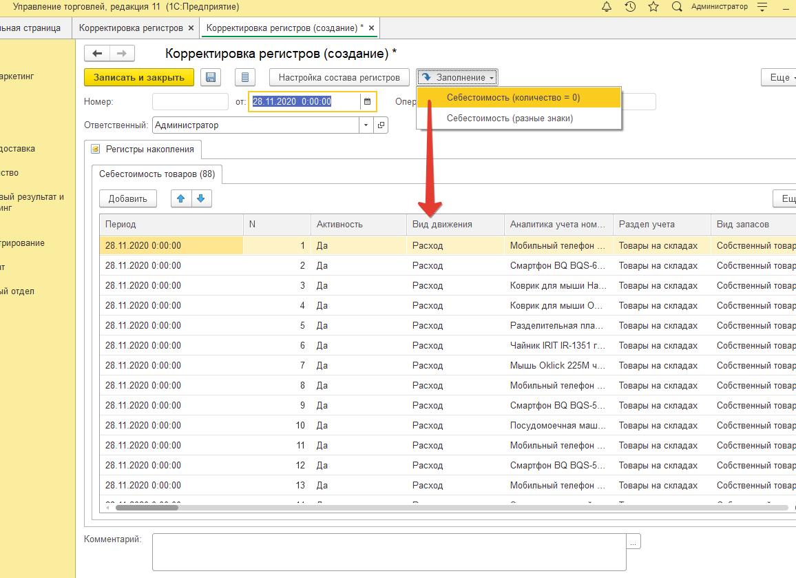Open Настройка состава регистров

point(339,77)
